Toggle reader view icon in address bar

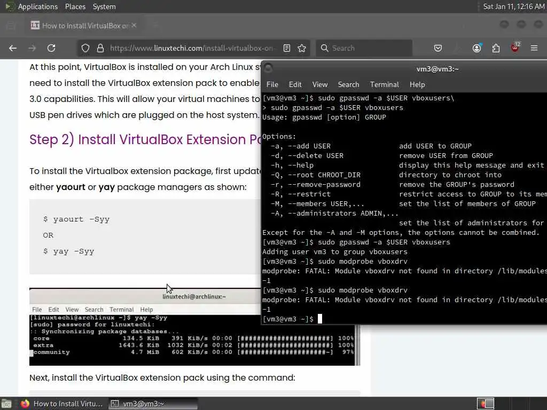(287, 48)
